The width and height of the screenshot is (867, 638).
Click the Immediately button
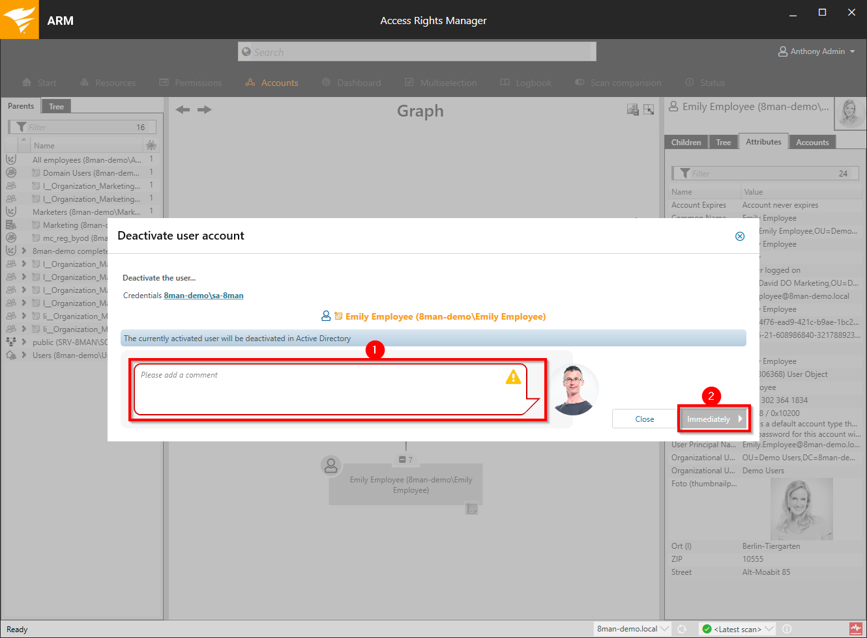[714, 419]
